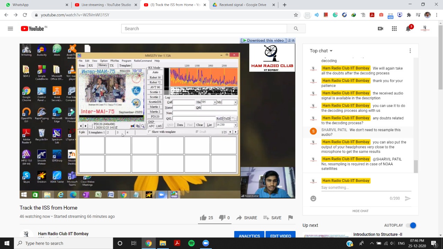
Task: Open live chat more options menu
Action: 410,51
